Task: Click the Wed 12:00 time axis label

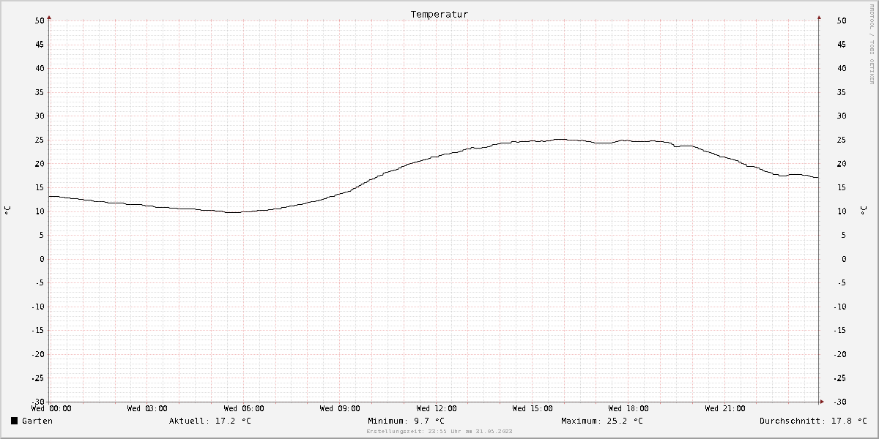Action: point(437,408)
